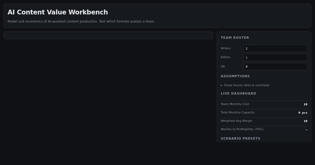Expand Show hourly rates & overhead

245,85
